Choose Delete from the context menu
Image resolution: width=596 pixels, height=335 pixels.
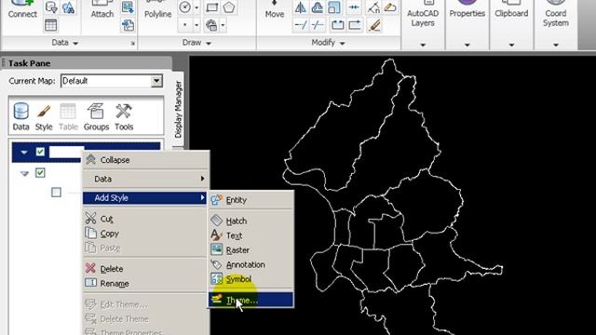click(x=146, y=269)
